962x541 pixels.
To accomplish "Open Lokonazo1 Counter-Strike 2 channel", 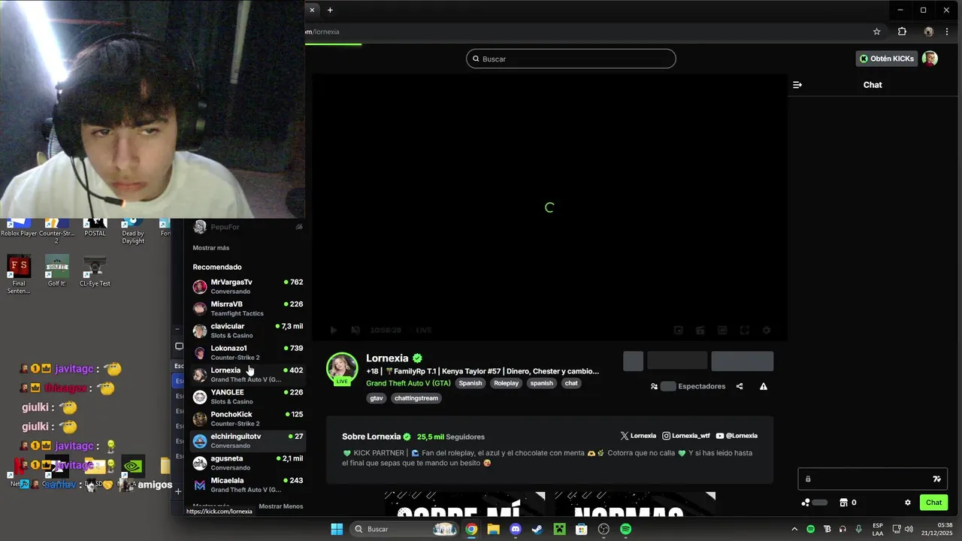I will click(x=247, y=352).
